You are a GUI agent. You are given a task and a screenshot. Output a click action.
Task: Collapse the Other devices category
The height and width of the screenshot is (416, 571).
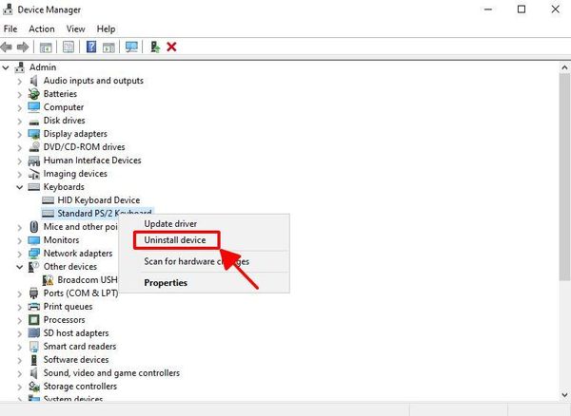[20, 267]
